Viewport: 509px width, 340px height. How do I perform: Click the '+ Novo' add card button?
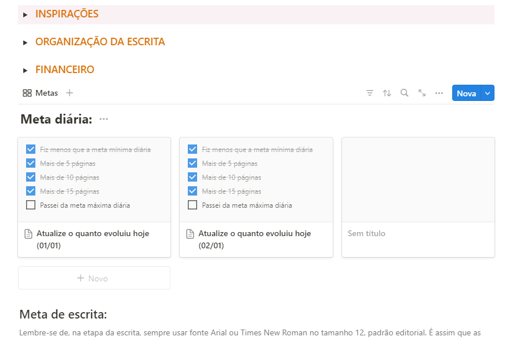click(94, 278)
